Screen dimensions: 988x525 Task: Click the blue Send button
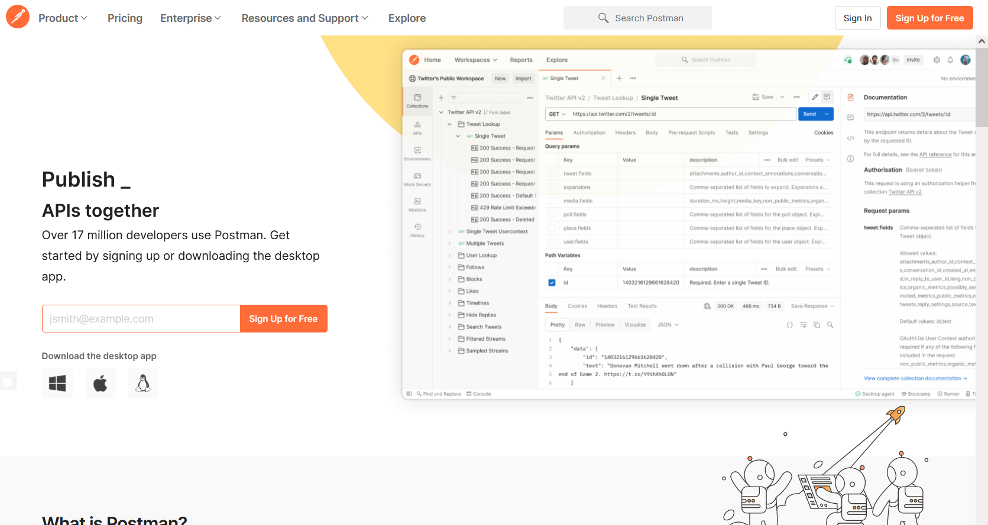point(809,114)
